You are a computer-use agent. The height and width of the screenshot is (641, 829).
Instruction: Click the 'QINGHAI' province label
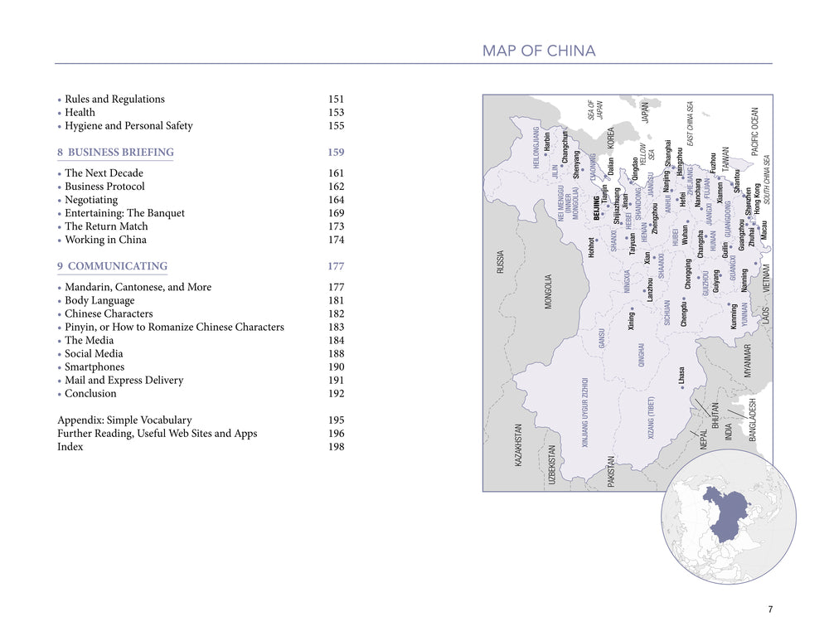click(642, 354)
